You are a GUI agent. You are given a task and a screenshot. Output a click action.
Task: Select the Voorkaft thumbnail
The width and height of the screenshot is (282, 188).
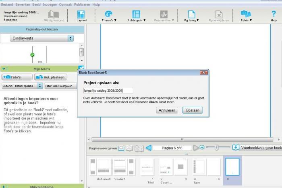(120, 167)
